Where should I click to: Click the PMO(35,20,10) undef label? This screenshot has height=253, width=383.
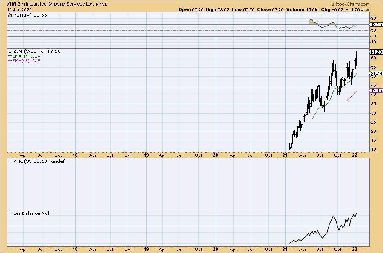[x=39, y=161]
